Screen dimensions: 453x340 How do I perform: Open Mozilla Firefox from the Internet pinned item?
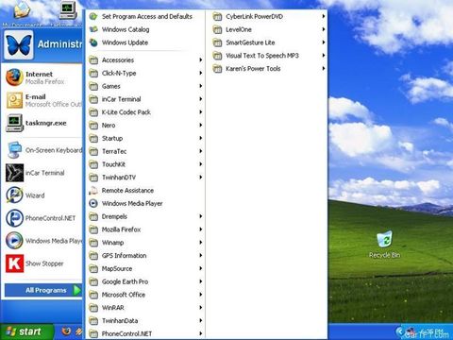click(43, 77)
